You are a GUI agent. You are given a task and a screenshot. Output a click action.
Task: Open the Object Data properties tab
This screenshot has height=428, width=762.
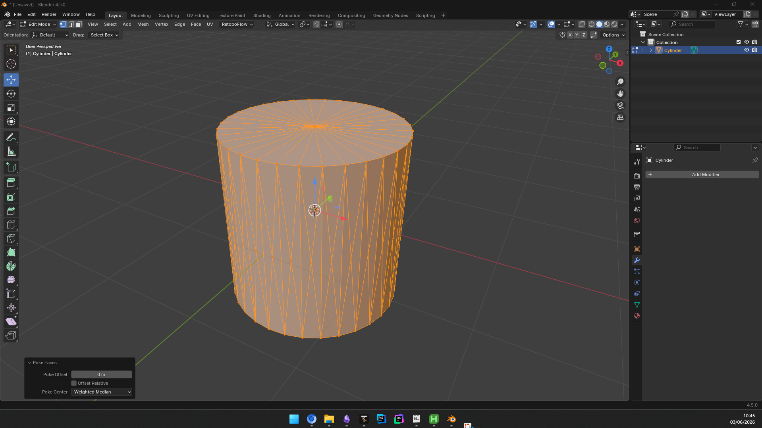pyautogui.click(x=637, y=305)
